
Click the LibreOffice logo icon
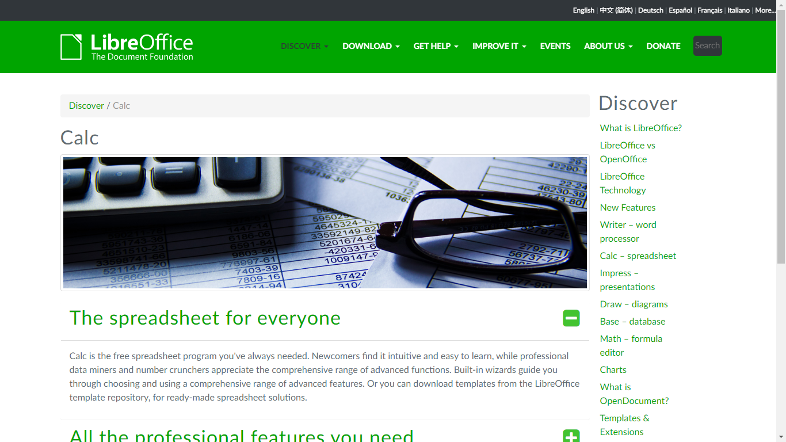[x=127, y=47]
